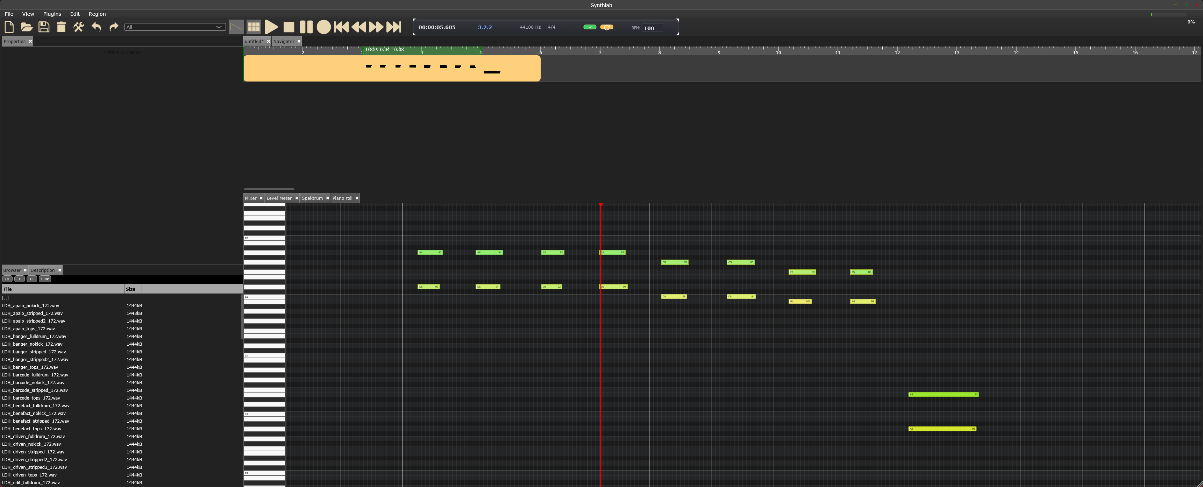Save project with floppy disk icon
This screenshot has height=487, width=1203.
point(44,27)
